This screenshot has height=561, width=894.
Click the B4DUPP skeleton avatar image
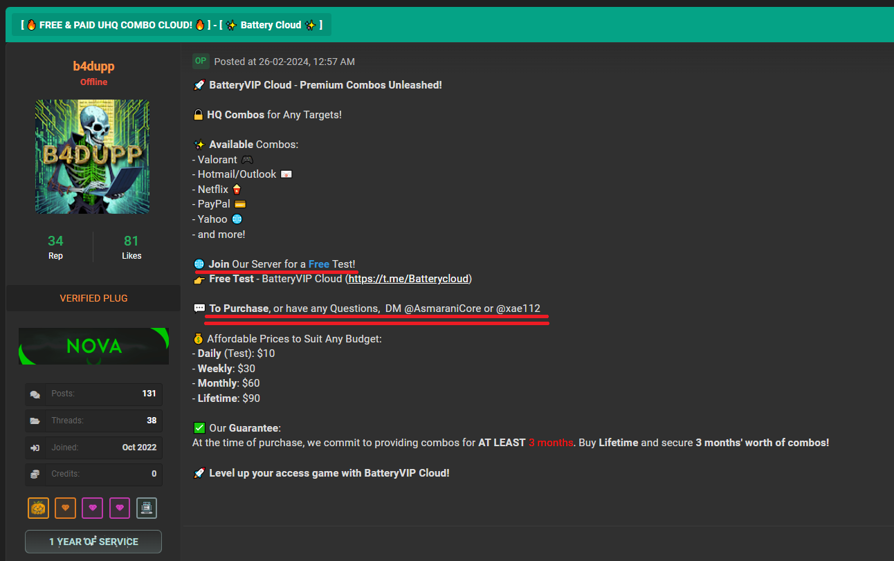(93, 156)
